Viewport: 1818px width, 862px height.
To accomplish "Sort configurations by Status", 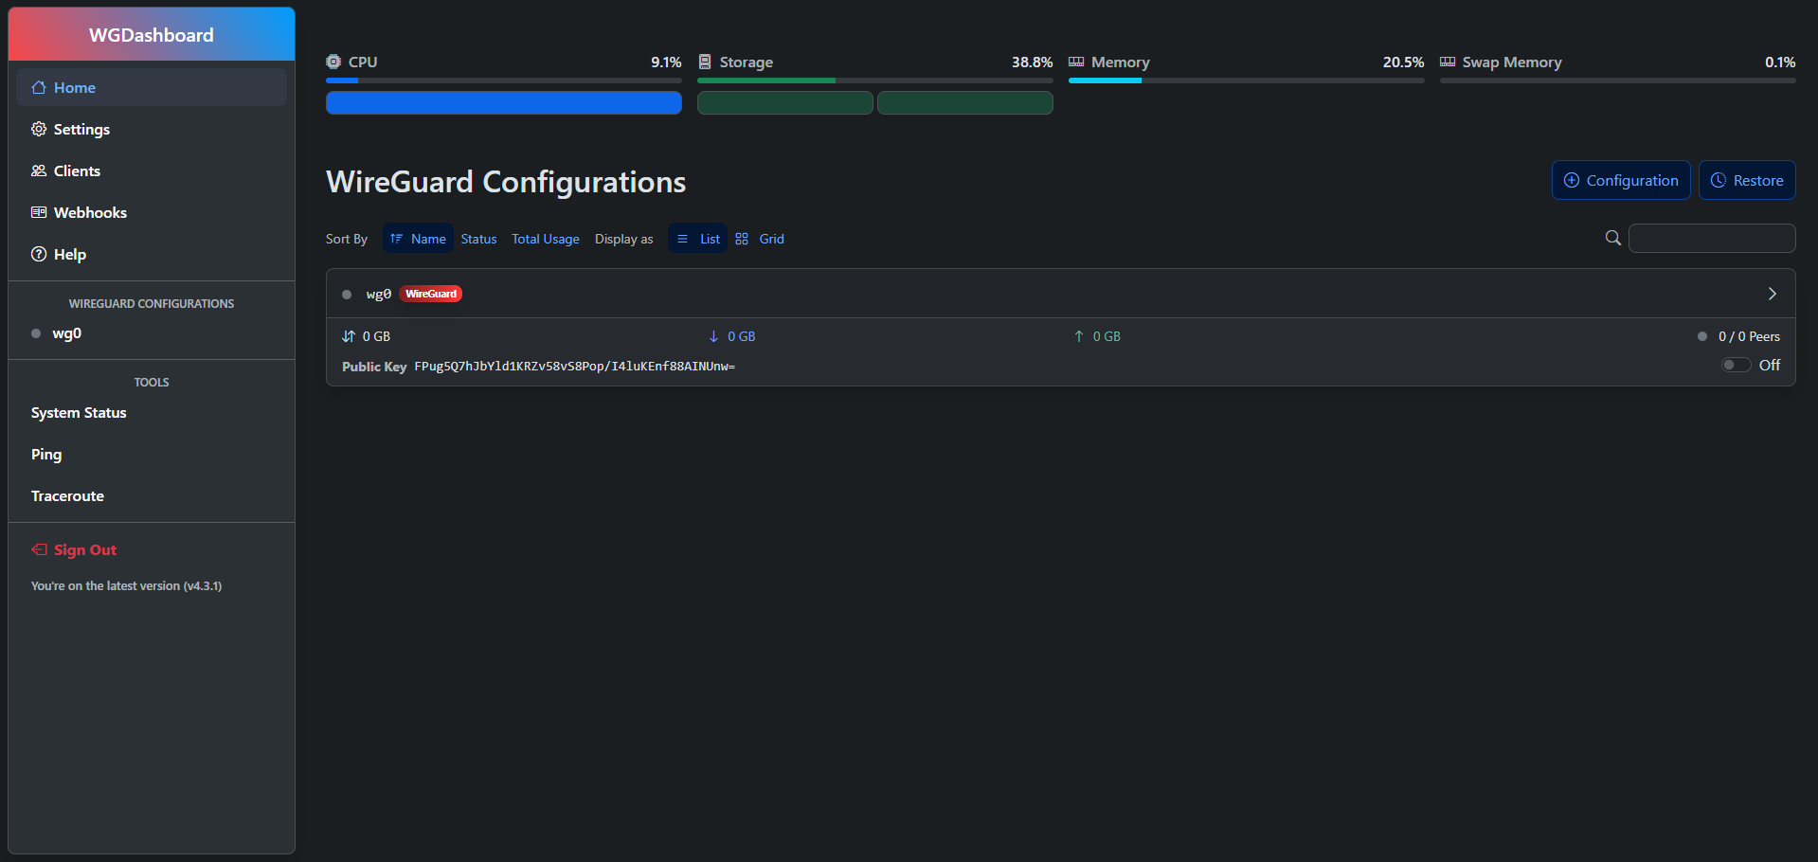I will point(478,239).
